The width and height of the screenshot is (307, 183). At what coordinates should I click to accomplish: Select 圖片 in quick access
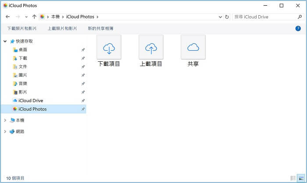23,75
